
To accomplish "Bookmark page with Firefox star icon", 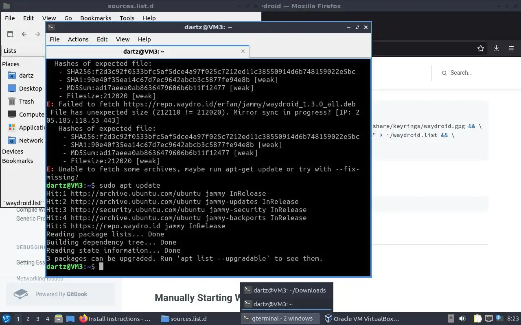I will click(x=481, y=48).
